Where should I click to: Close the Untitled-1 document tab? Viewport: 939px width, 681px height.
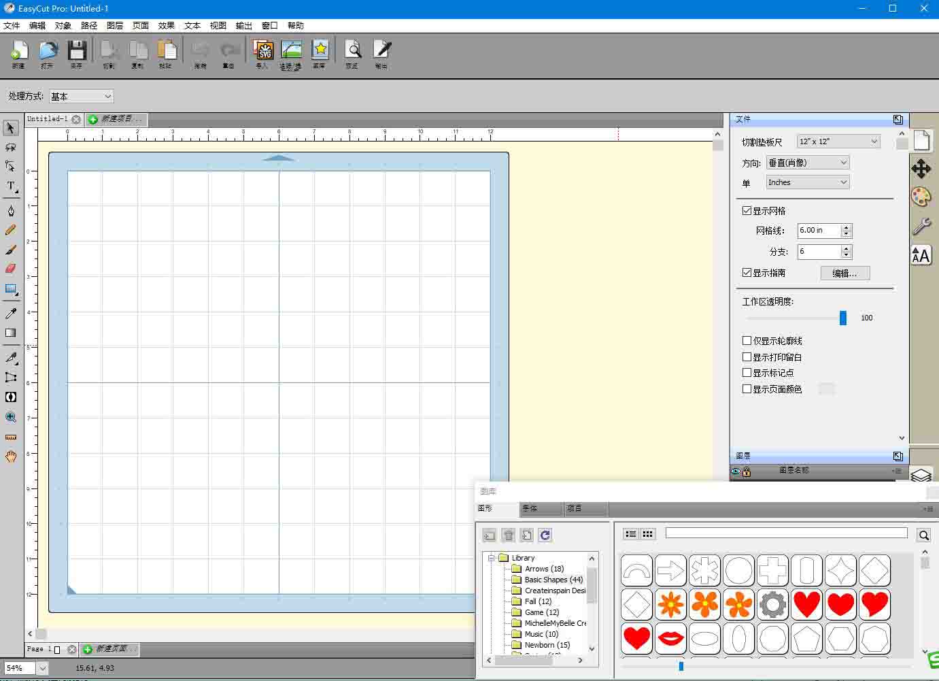click(76, 120)
